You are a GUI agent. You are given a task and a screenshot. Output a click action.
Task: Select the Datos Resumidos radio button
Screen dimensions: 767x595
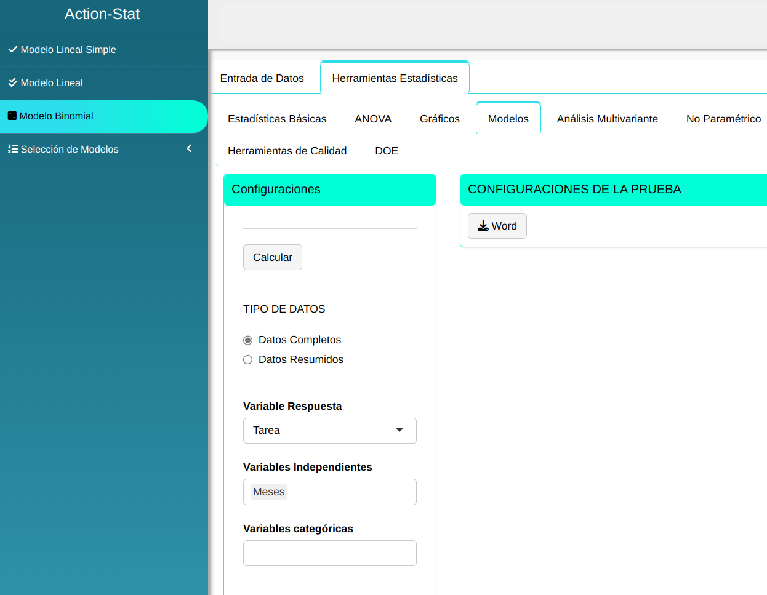pyautogui.click(x=248, y=360)
